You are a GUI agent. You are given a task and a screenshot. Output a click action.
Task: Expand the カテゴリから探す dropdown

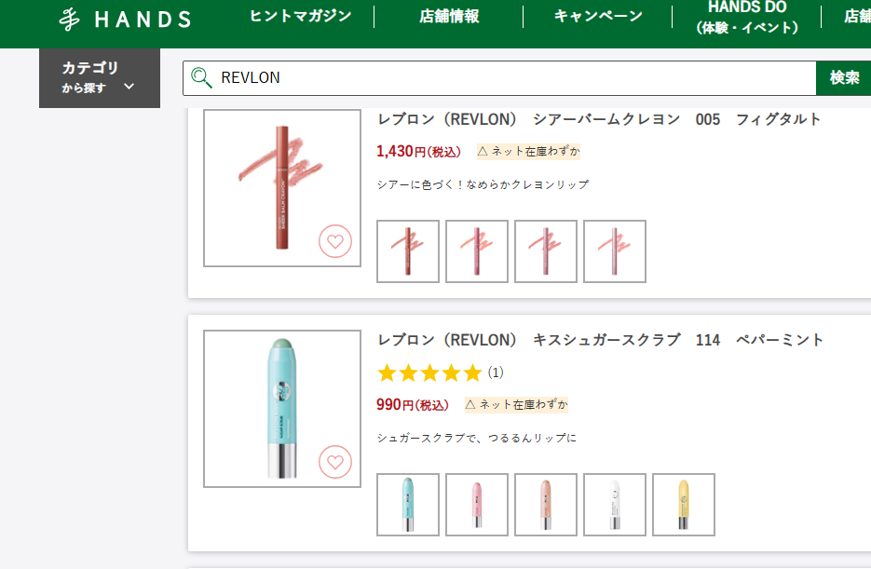coord(100,77)
